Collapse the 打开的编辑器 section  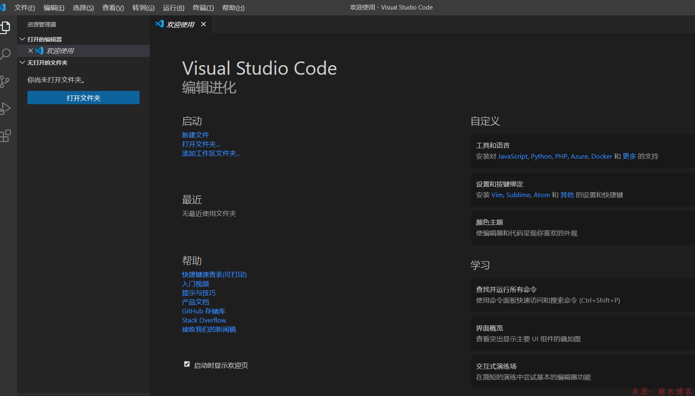click(22, 39)
